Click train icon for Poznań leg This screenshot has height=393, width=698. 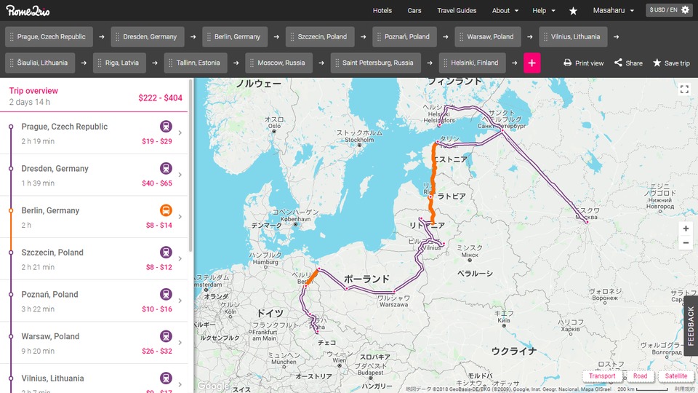point(166,293)
